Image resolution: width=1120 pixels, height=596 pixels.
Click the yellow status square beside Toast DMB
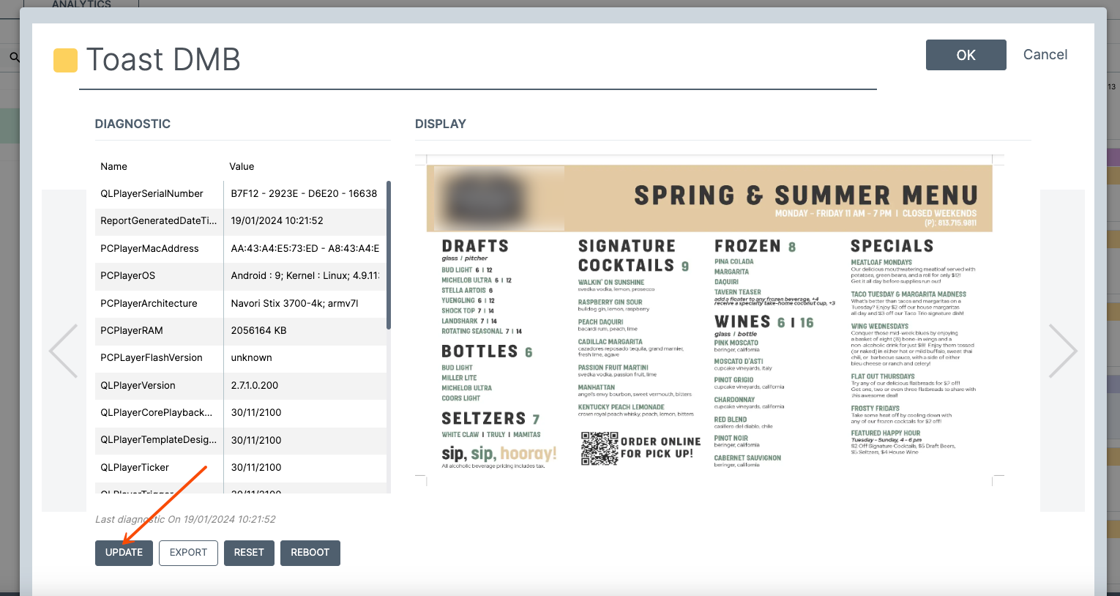66,60
